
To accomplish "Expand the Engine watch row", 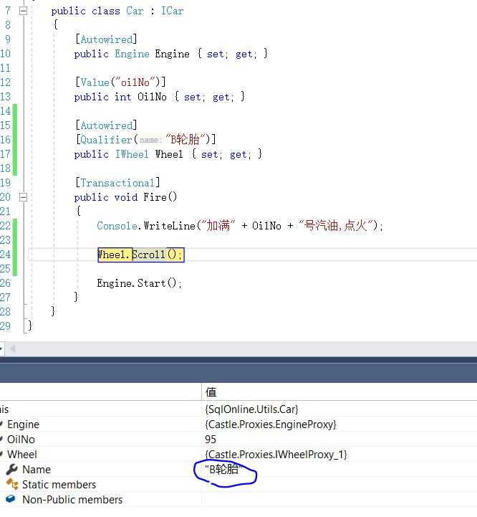I will point(1,424).
